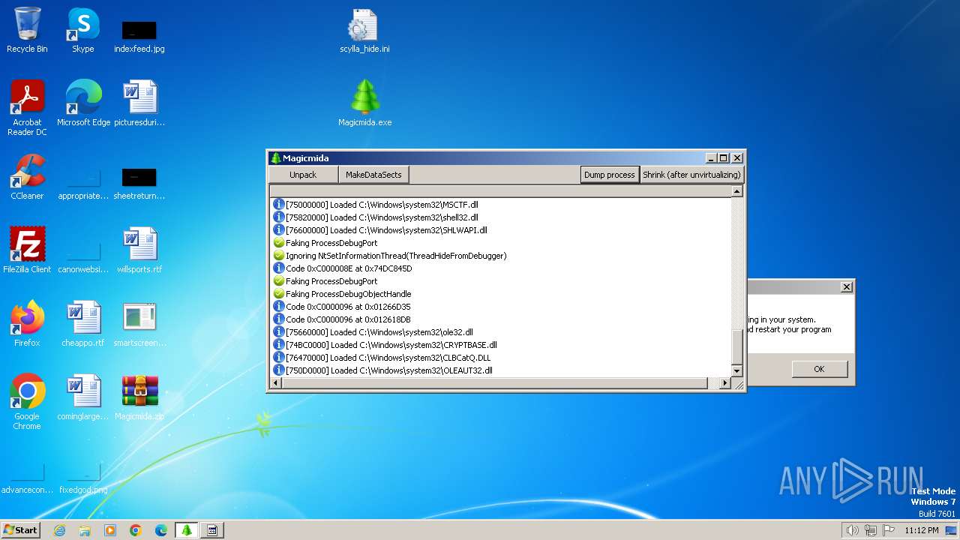The image size is (960, 540).
Task: Click the log scrollbar down arrow
Action: click(736, 370)
